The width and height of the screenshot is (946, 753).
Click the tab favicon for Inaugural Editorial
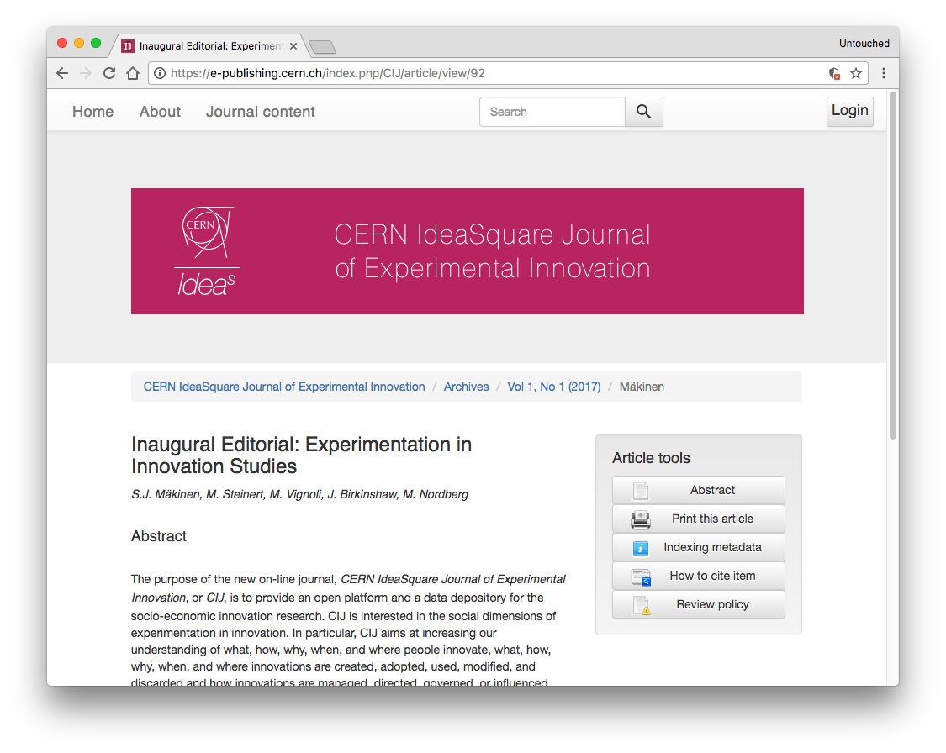[128, 46]
